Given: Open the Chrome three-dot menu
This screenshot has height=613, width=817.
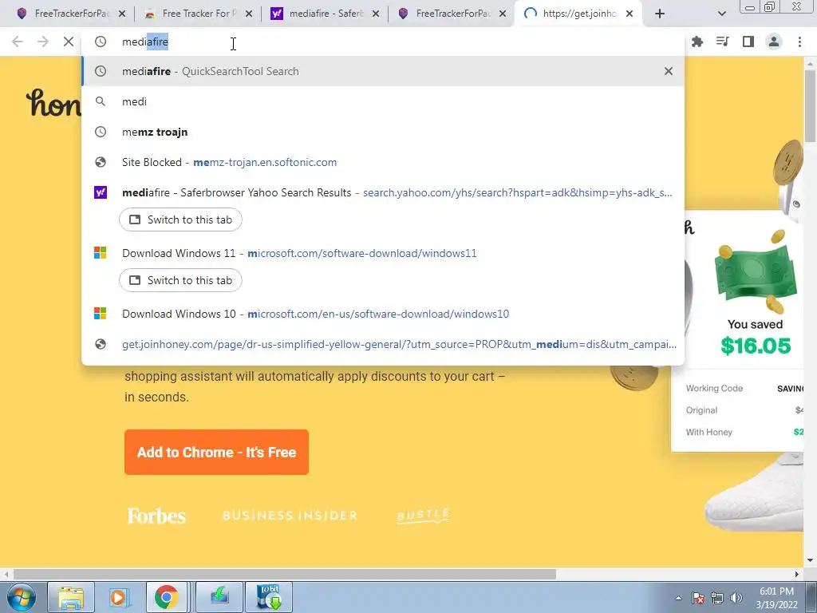Looking at the screenshot, I should coord(799,42).
